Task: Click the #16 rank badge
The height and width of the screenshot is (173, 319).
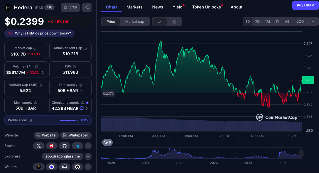Action: point(49,7)
